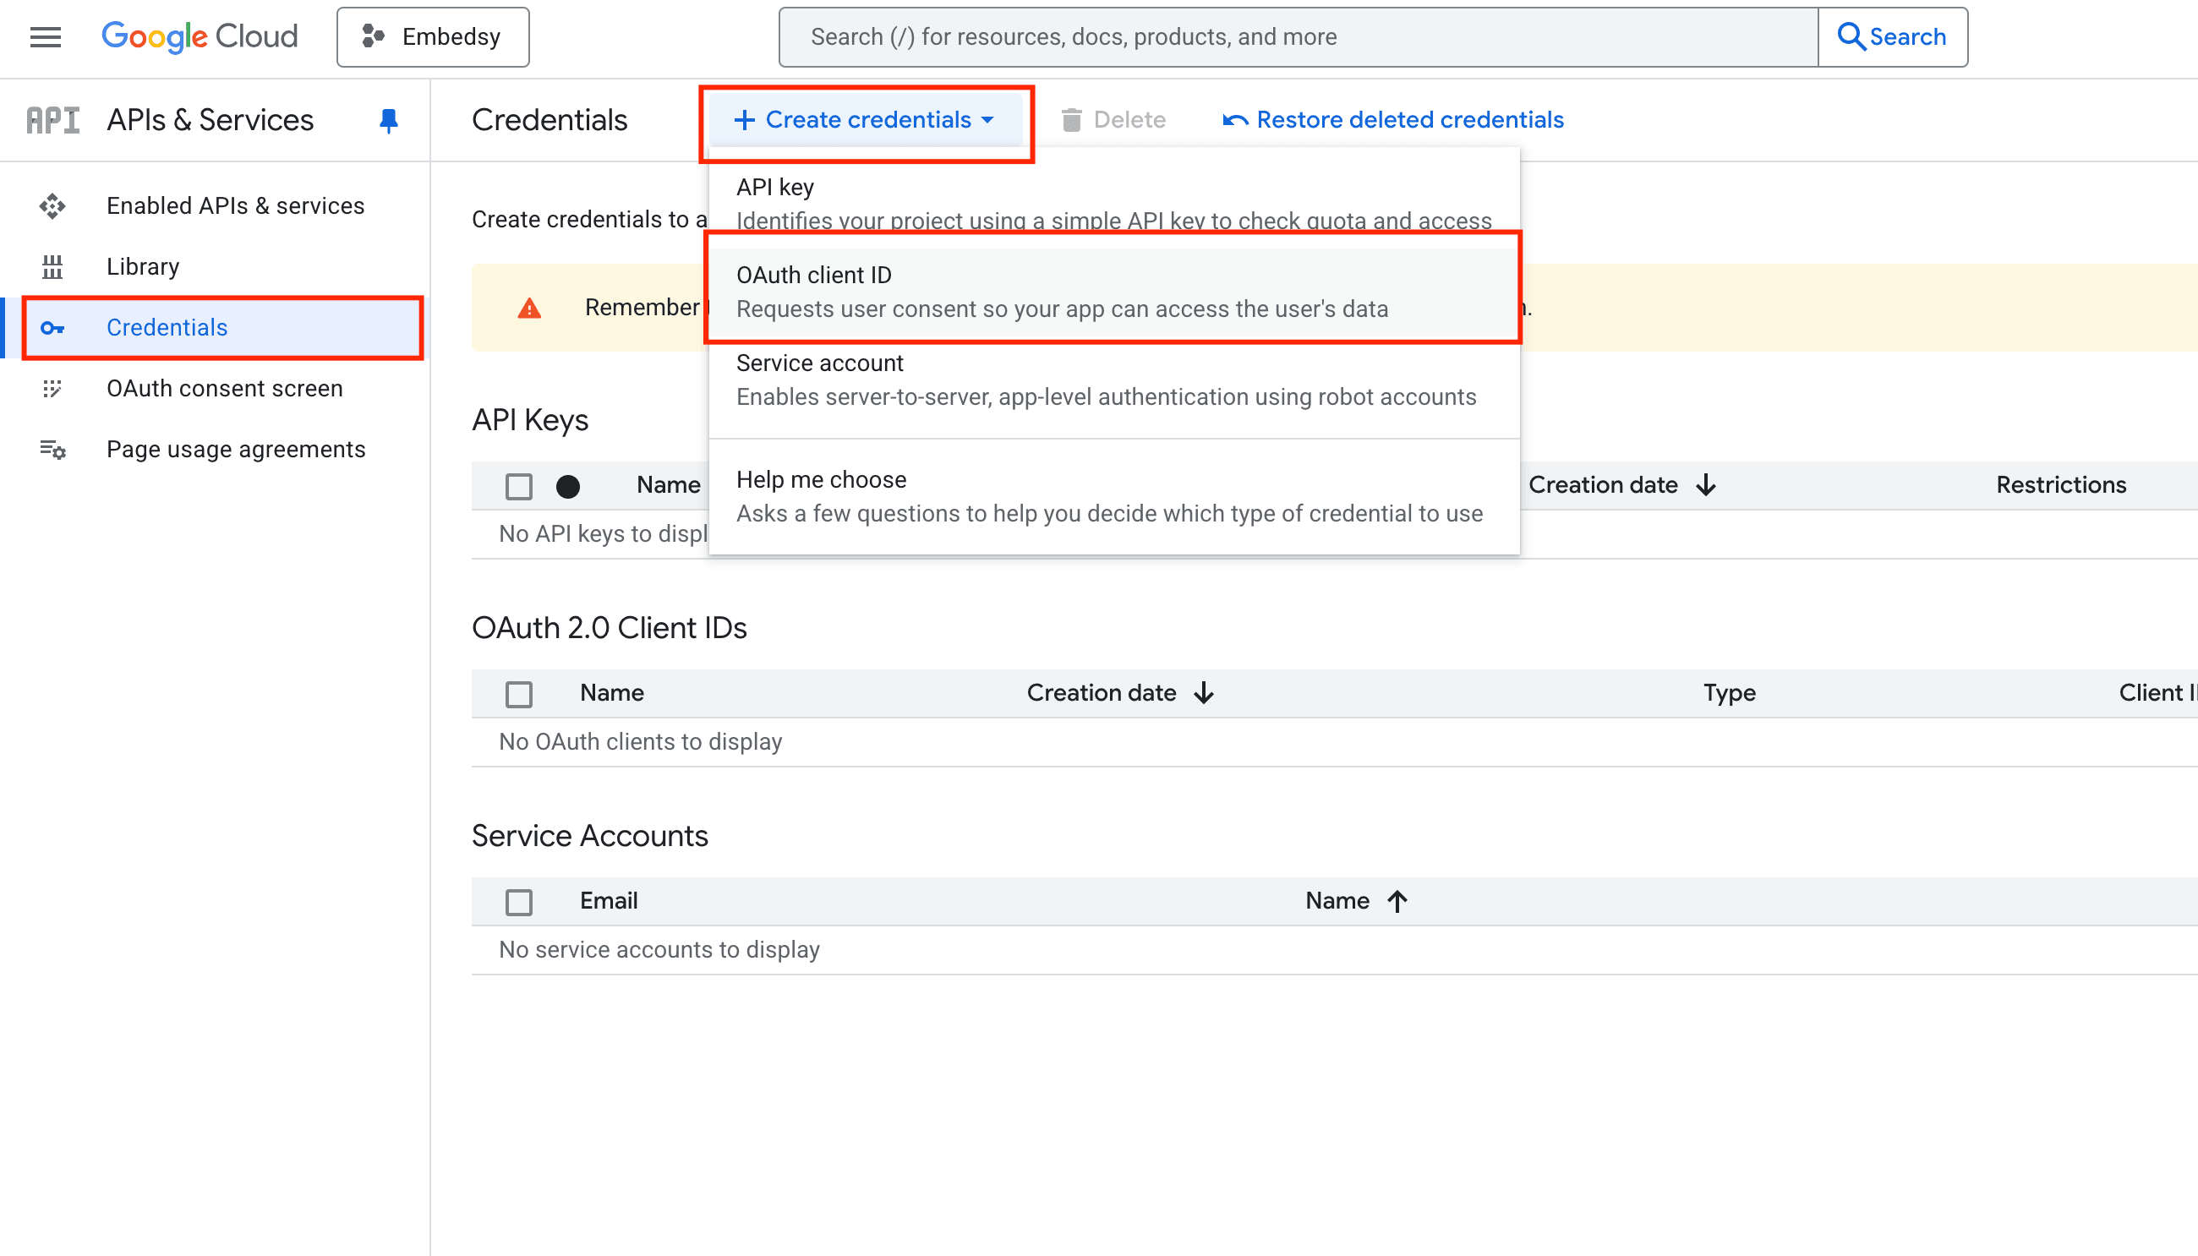The image size is (2198, 1256).
Task: Collapse the Create credentials dropdown
Action: pyautogui.click(x=864, y=120)
